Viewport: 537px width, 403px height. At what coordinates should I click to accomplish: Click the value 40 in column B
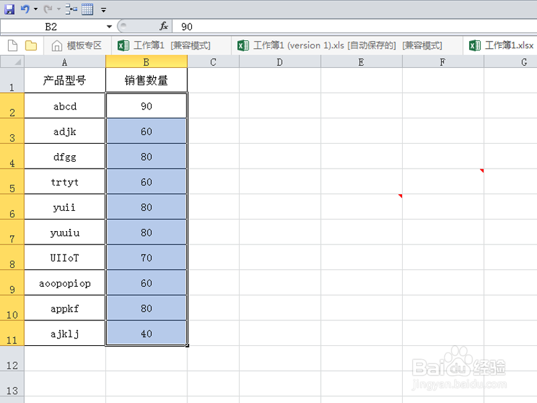(146, 332)
